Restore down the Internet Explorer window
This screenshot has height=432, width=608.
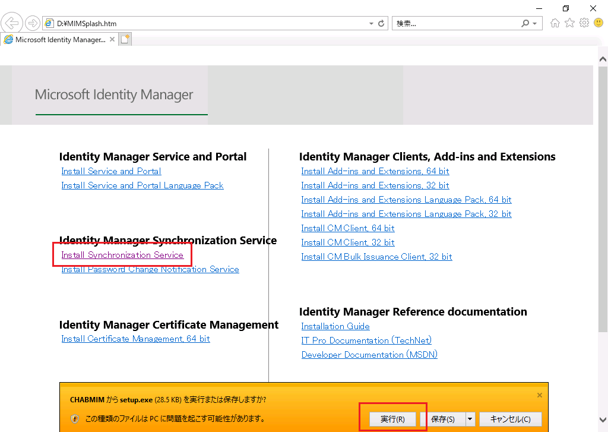point(566,8)
